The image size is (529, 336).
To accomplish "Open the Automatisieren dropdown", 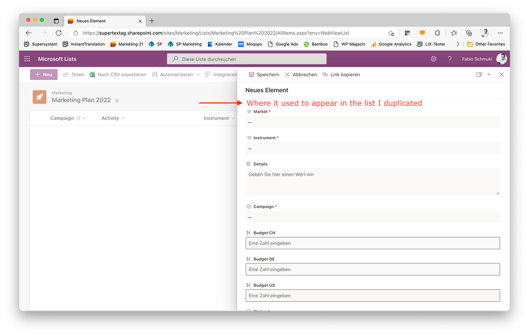I will [176, 75].
